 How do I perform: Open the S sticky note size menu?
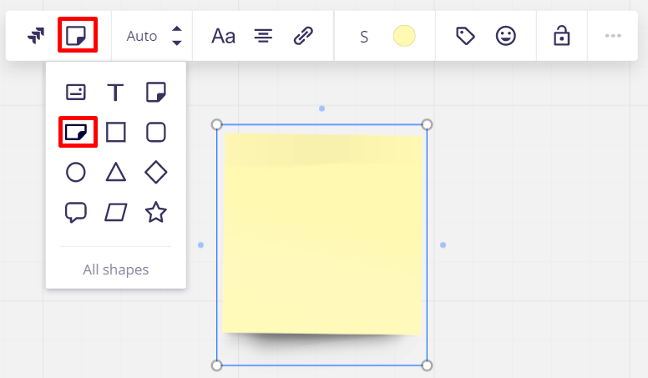(364, 36)
